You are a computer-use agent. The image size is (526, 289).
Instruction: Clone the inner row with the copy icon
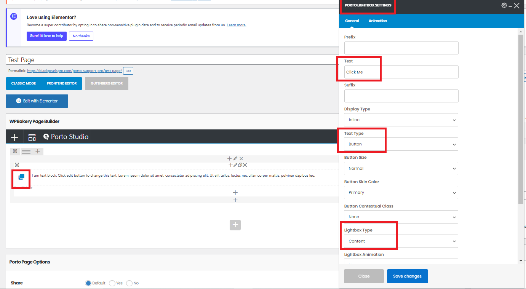coord(240,165)
